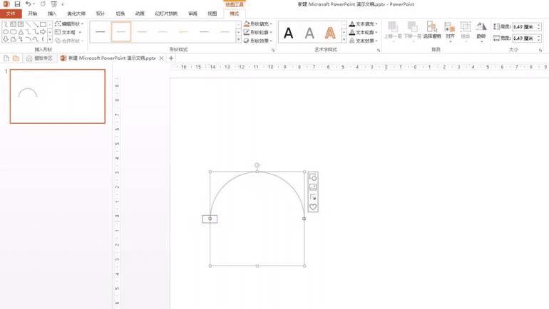
Task: Open the File (文件) tab
Action: [10, 14]
